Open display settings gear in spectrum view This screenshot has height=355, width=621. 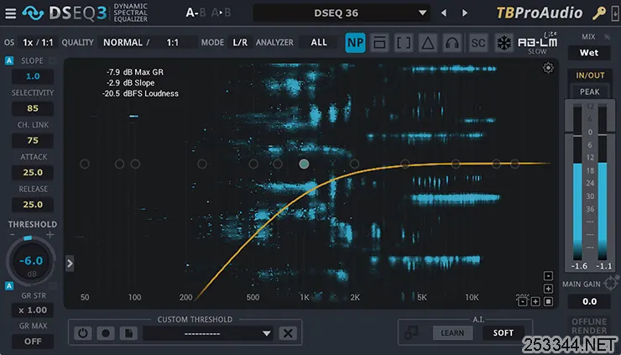pyautogui.click(x=548, y=68)
